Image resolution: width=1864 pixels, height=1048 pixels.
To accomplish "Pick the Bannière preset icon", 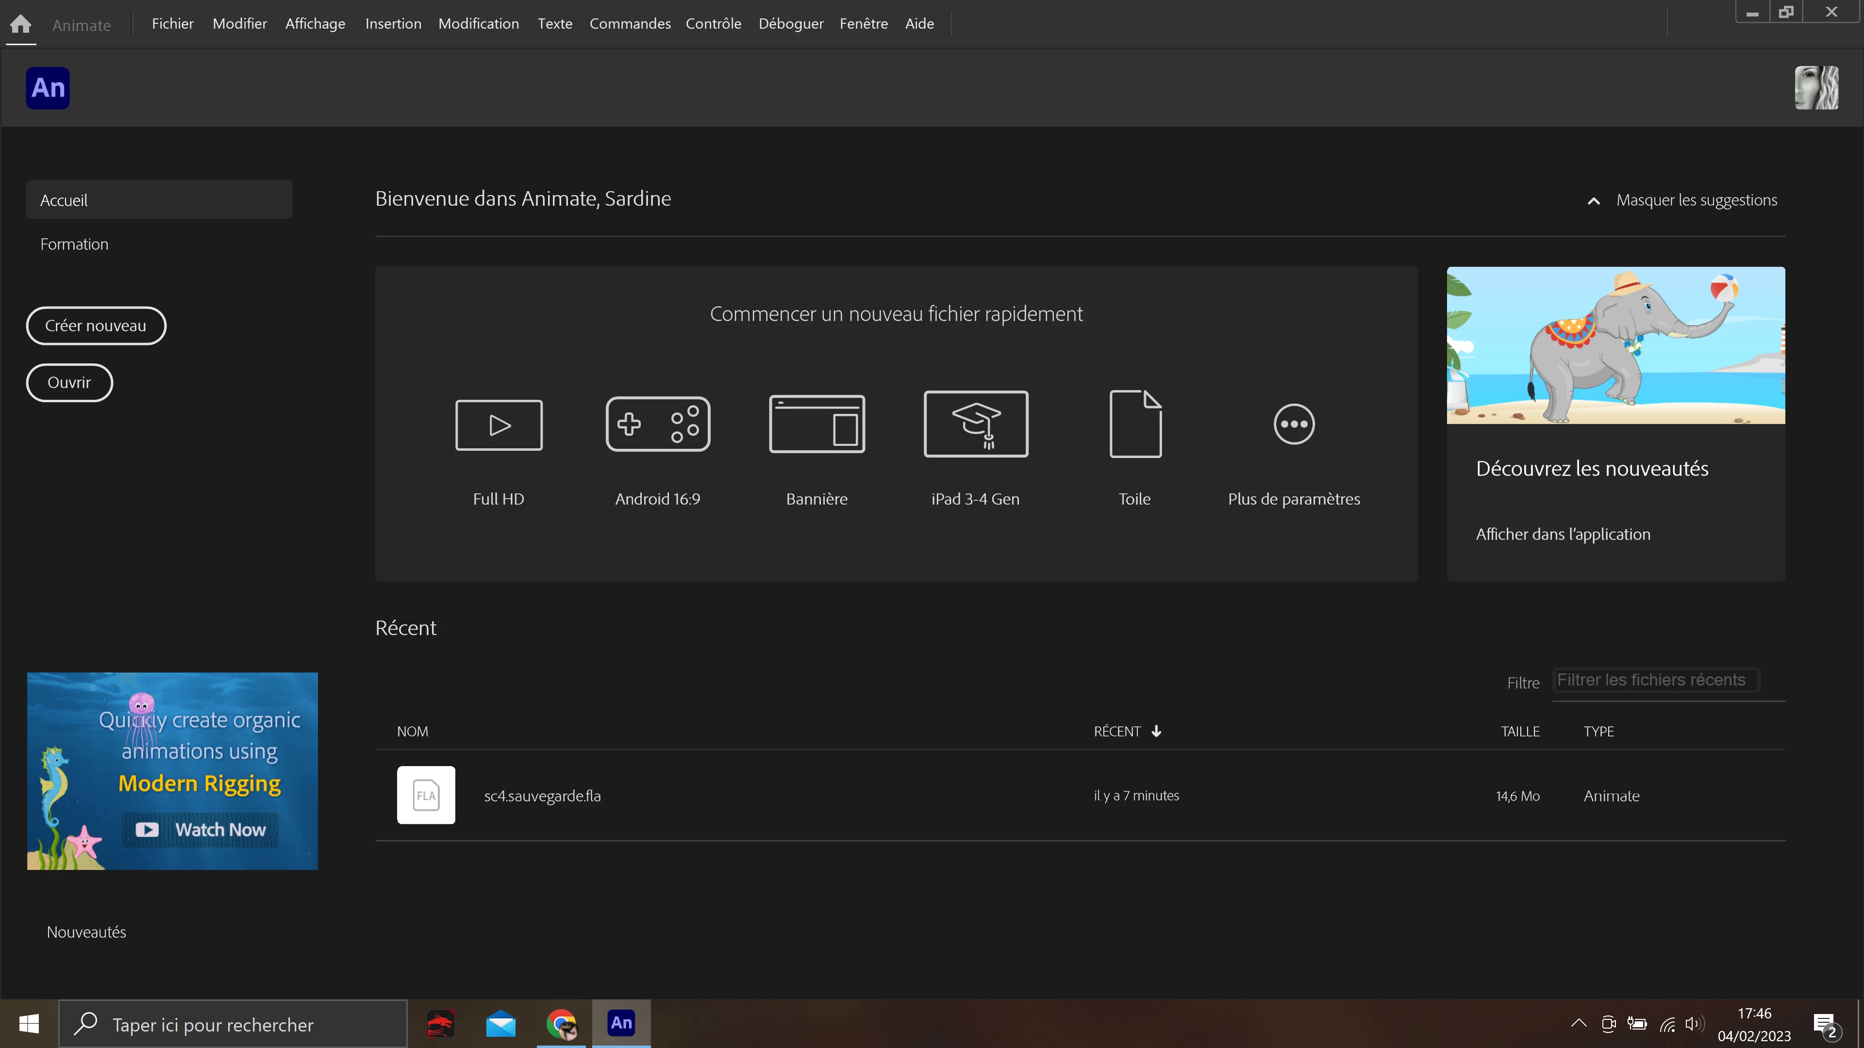I will pyautogui.click(x=816, y=424).
